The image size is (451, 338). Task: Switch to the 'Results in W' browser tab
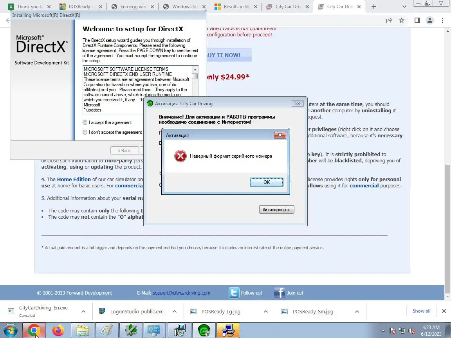(x=236, y=7)
